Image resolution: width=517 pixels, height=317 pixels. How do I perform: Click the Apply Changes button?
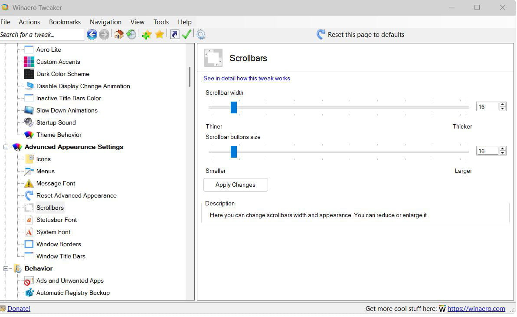click(236, 185)
